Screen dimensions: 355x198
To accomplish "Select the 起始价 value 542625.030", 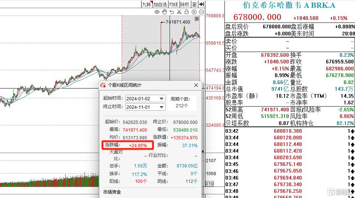I will tap(135, 122).
